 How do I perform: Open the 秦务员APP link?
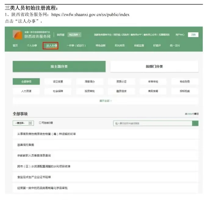pyautogui.click(x=136, y=35)
